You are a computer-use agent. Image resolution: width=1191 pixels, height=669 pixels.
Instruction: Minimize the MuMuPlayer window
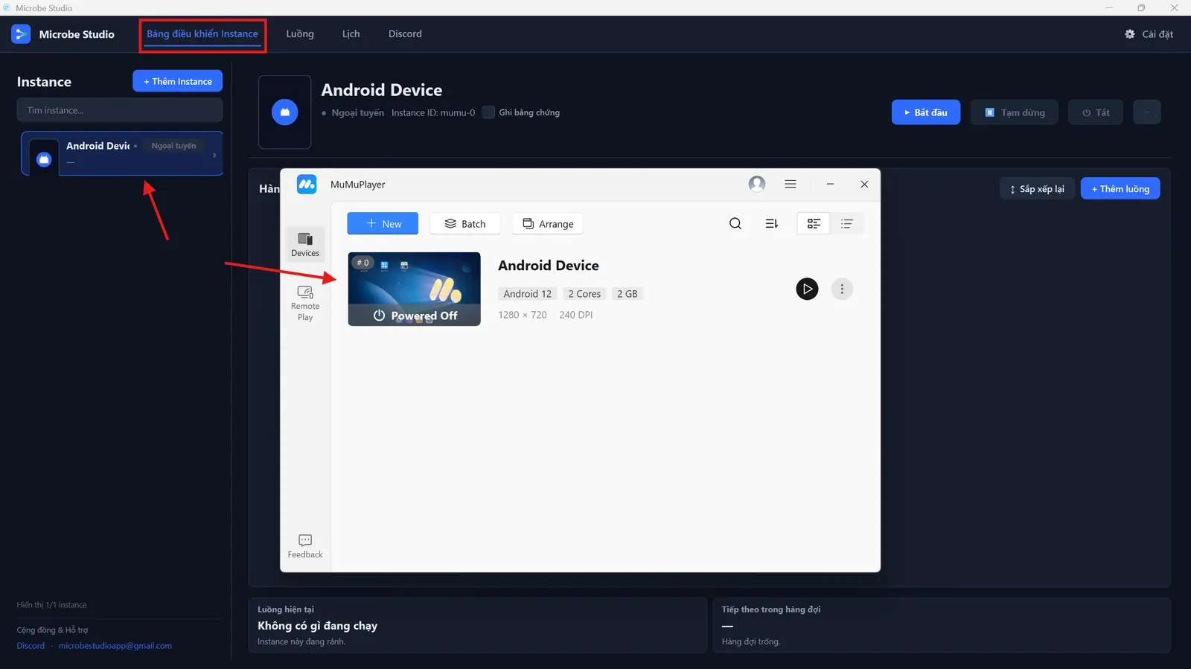pos(830,184)
